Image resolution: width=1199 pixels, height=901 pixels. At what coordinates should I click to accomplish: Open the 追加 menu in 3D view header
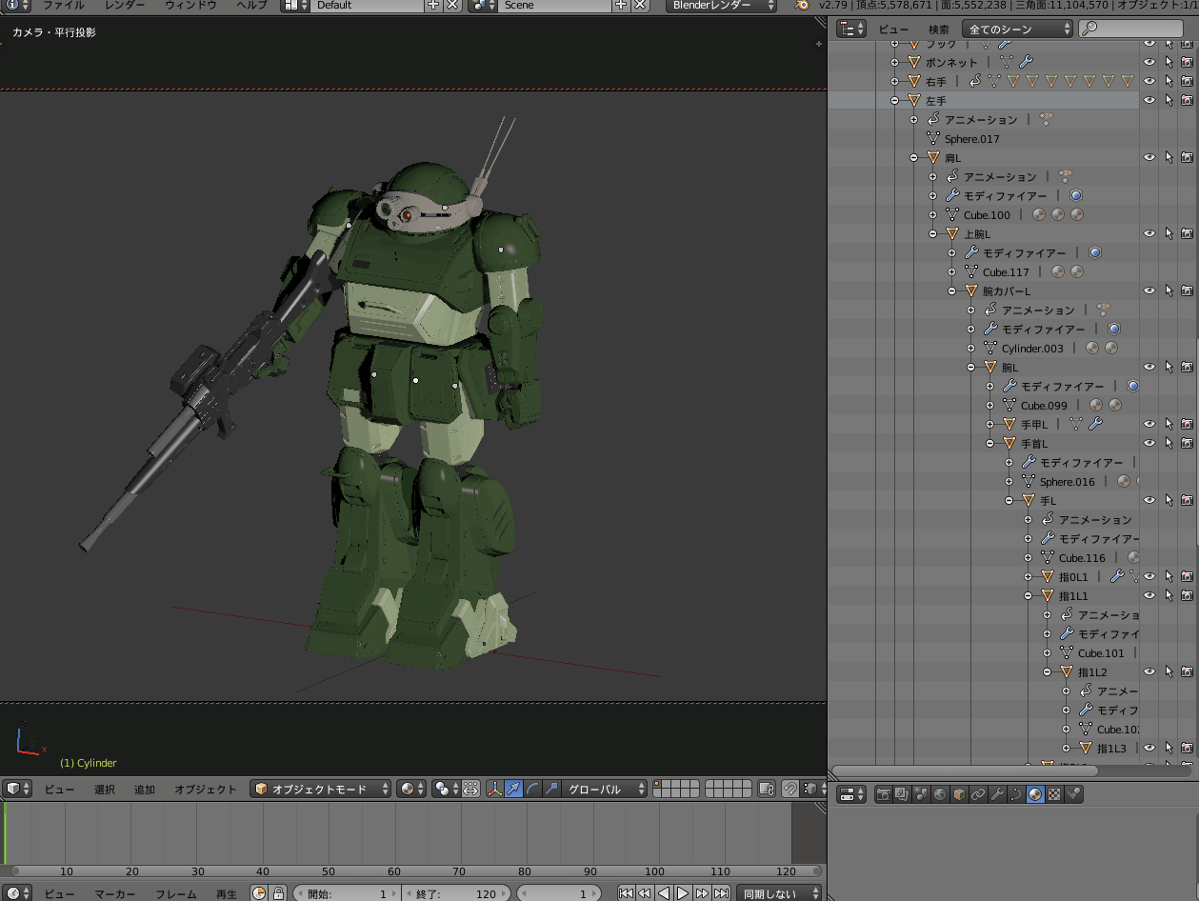pyautogui.click(x=145, y=789)
